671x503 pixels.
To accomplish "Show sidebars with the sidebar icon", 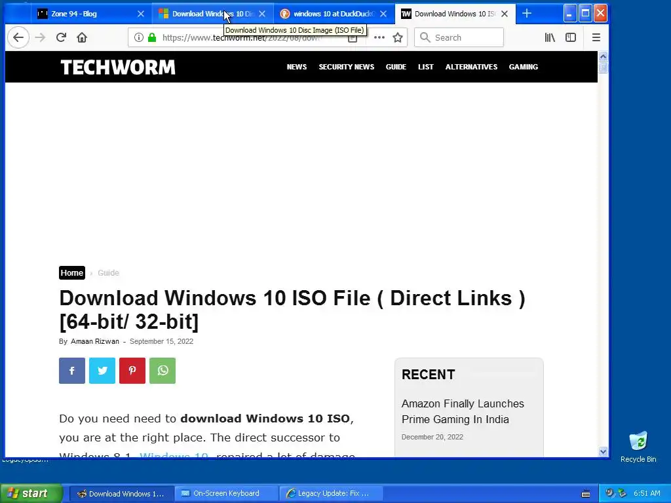I will click(571, 37).
